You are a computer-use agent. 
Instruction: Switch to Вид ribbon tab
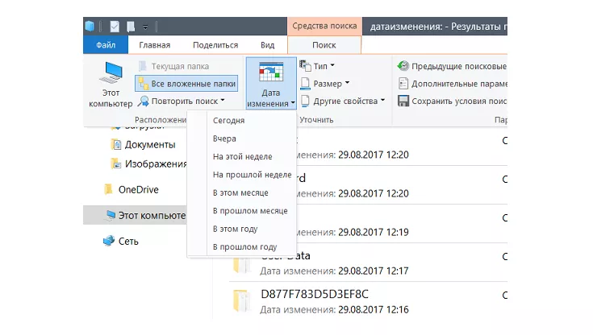(x=267, y=45)
